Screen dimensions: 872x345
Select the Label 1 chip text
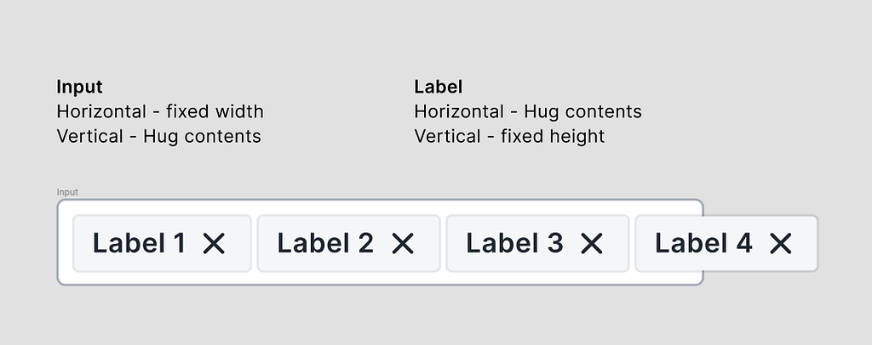(138, 244)
